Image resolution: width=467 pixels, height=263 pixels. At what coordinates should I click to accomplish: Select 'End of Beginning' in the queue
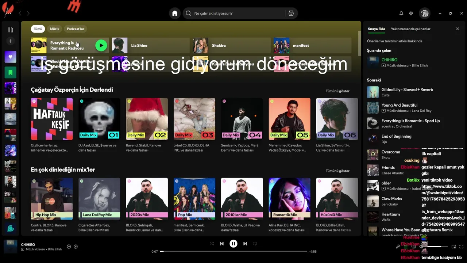tap(414, 139)
